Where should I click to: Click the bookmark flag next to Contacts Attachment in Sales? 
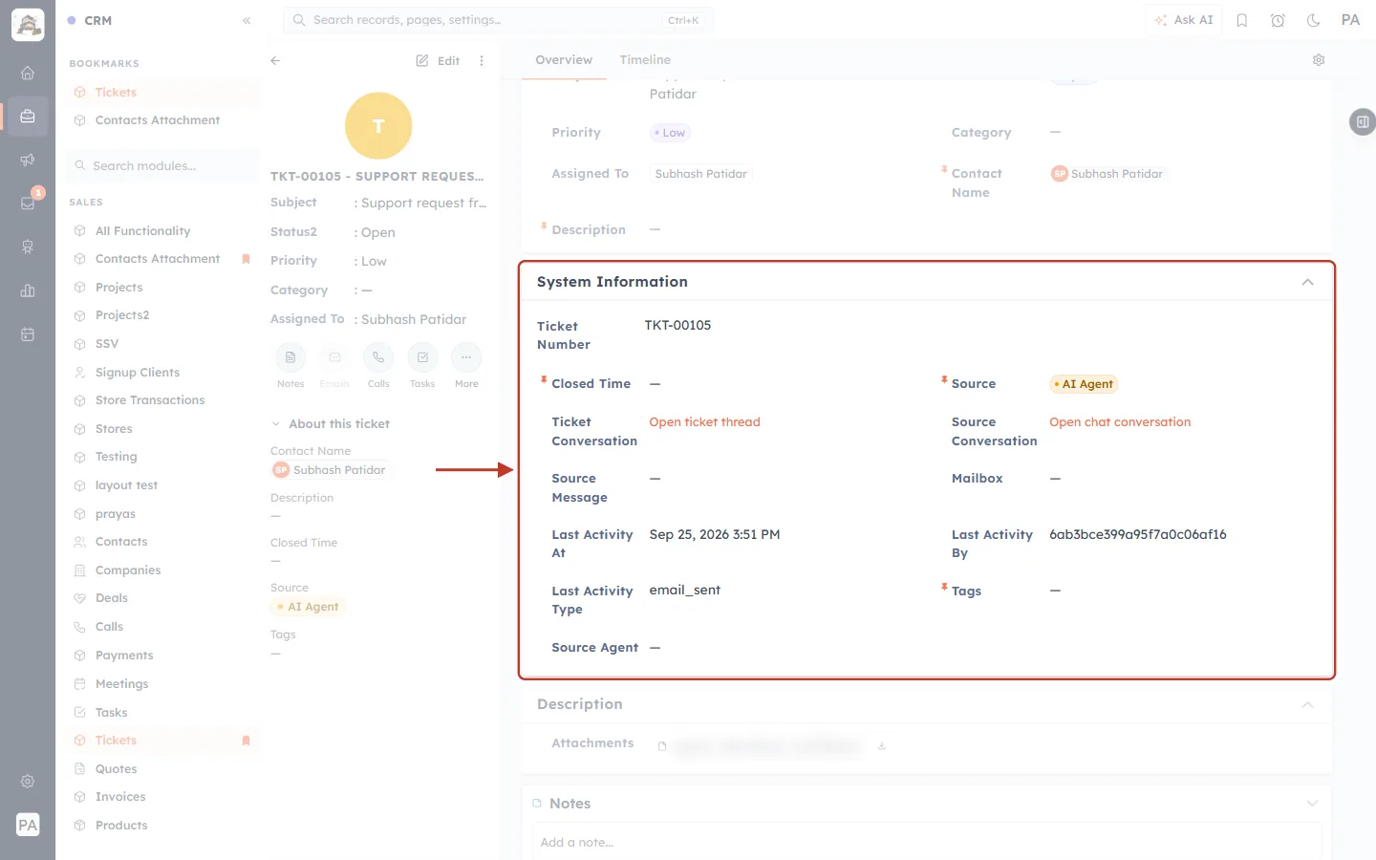point(247,259)
